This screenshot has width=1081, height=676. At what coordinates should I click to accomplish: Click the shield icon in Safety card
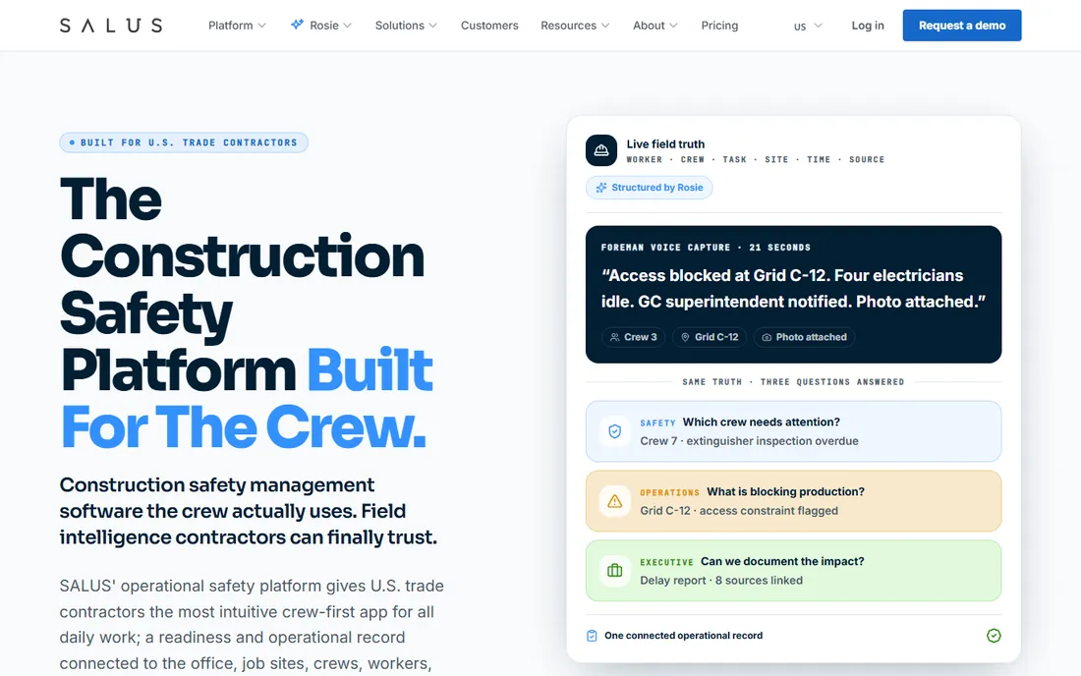615,431
